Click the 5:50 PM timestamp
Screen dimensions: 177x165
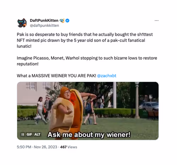24,147
